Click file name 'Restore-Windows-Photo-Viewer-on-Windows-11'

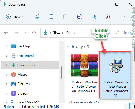click(x=85, y=87)
